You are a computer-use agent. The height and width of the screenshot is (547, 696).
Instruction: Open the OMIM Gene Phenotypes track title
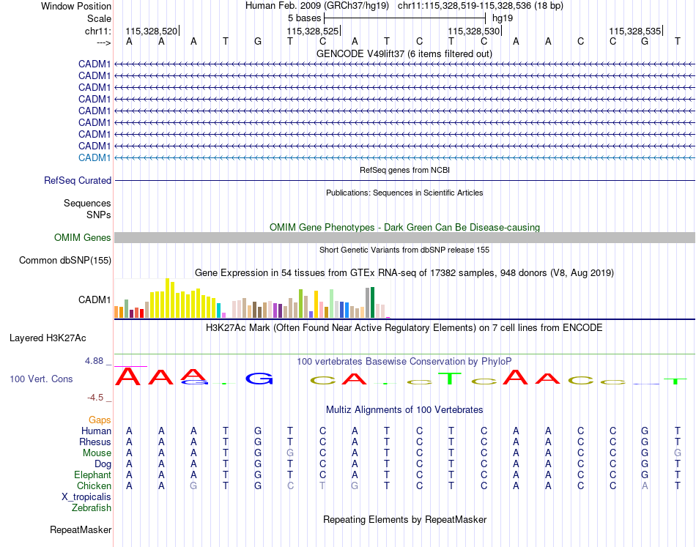pos(404,227)
